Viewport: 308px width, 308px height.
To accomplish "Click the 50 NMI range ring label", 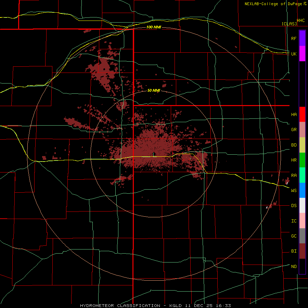I will [x=154, y=91].
